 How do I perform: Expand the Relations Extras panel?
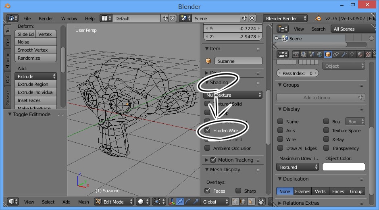[280, 203]
